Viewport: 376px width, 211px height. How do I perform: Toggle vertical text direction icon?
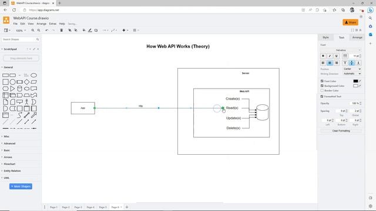pyautogui.click(x=345, y=56)
